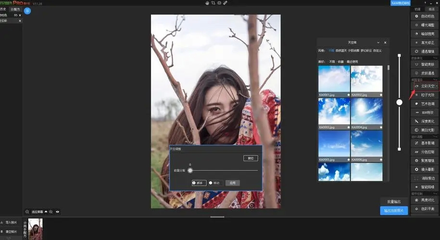This screenshot has width=440, height=240.
Task: Click the blue 输出当前照片 button
Action: click(394, 211)
